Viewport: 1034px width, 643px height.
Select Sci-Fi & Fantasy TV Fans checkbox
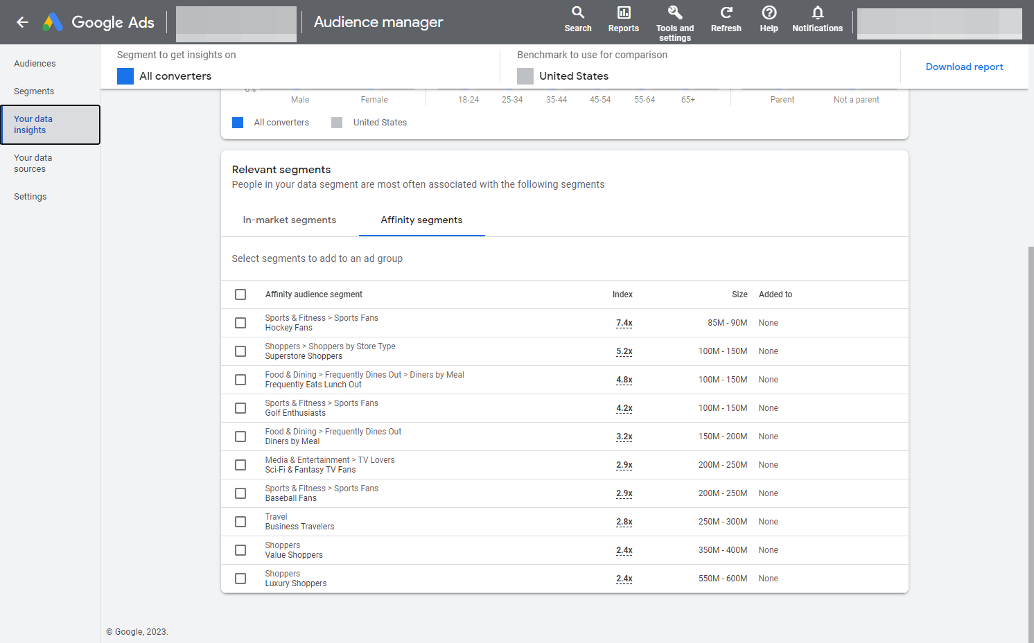240,465
